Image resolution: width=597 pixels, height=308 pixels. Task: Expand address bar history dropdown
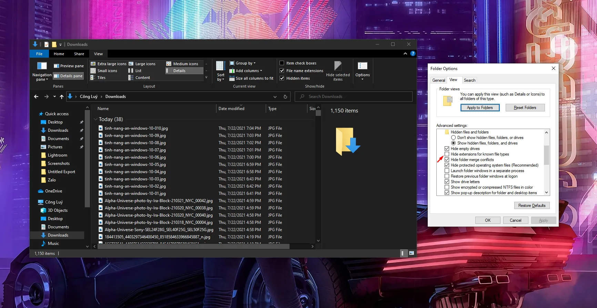pyautogui.click(x=275, y=97)
